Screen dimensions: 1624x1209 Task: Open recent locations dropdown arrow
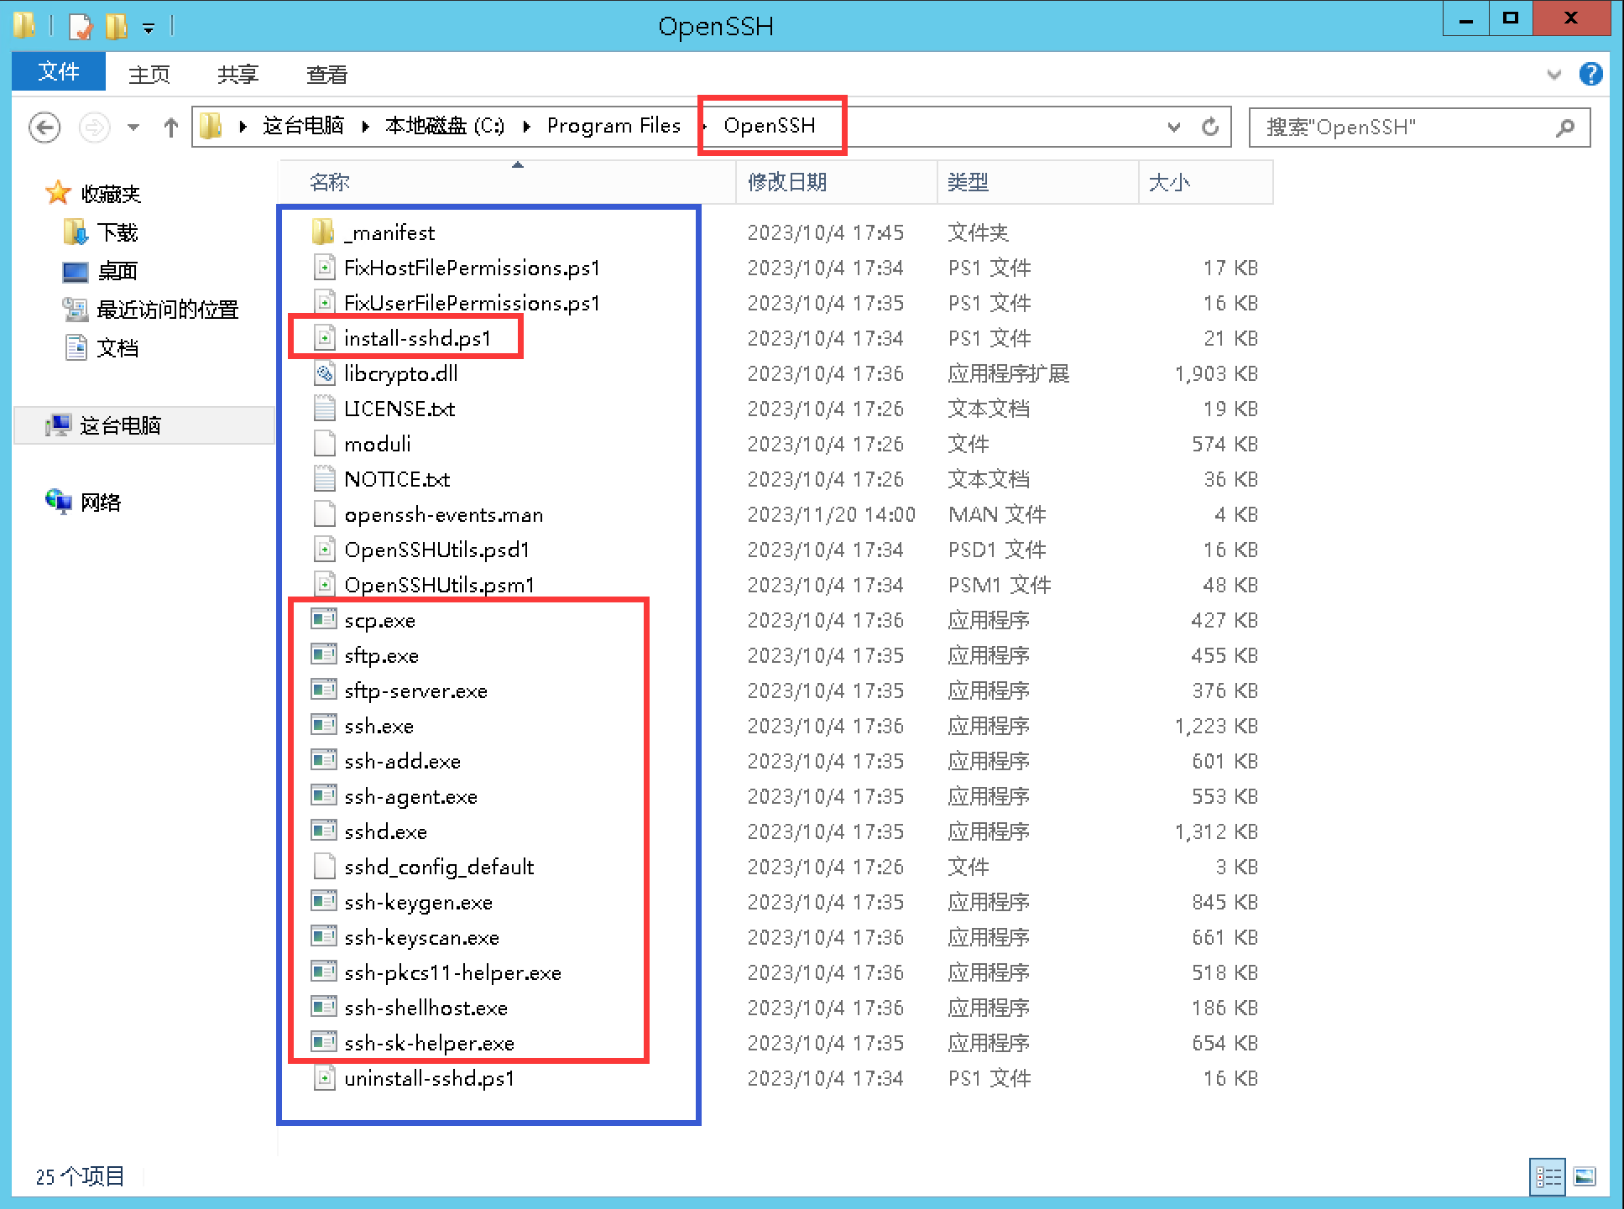[x=133, y=128]
